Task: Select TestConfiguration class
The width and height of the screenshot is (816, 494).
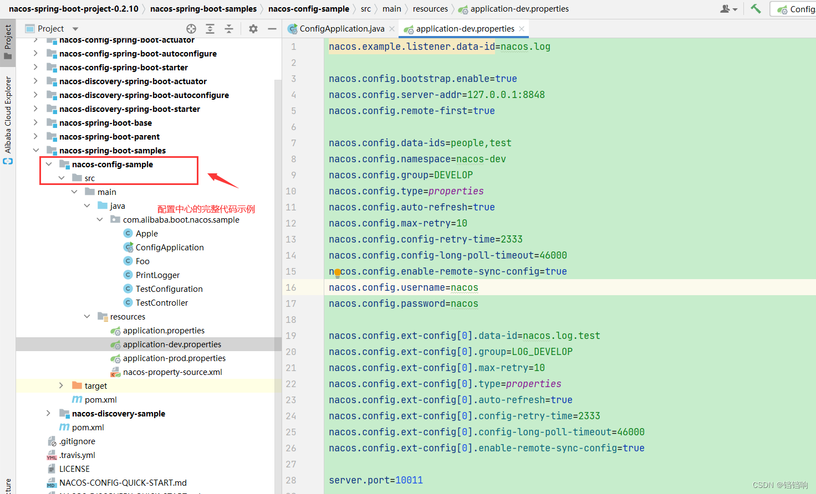Action: coord(163,289)
